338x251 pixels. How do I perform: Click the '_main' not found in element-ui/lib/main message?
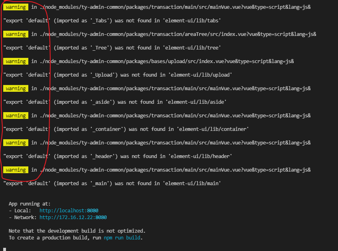112,184
